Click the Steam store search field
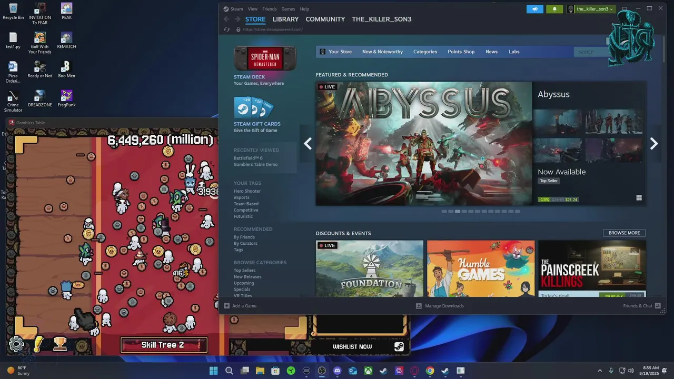Viewport: 674px width, 379px height. [591, 52]
